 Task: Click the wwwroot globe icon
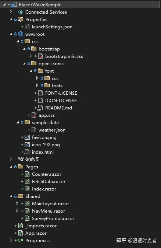tap(21, 34)
